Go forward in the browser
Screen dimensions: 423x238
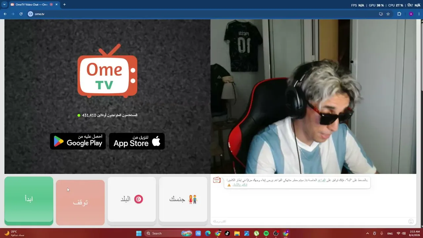tap(13, 14)
